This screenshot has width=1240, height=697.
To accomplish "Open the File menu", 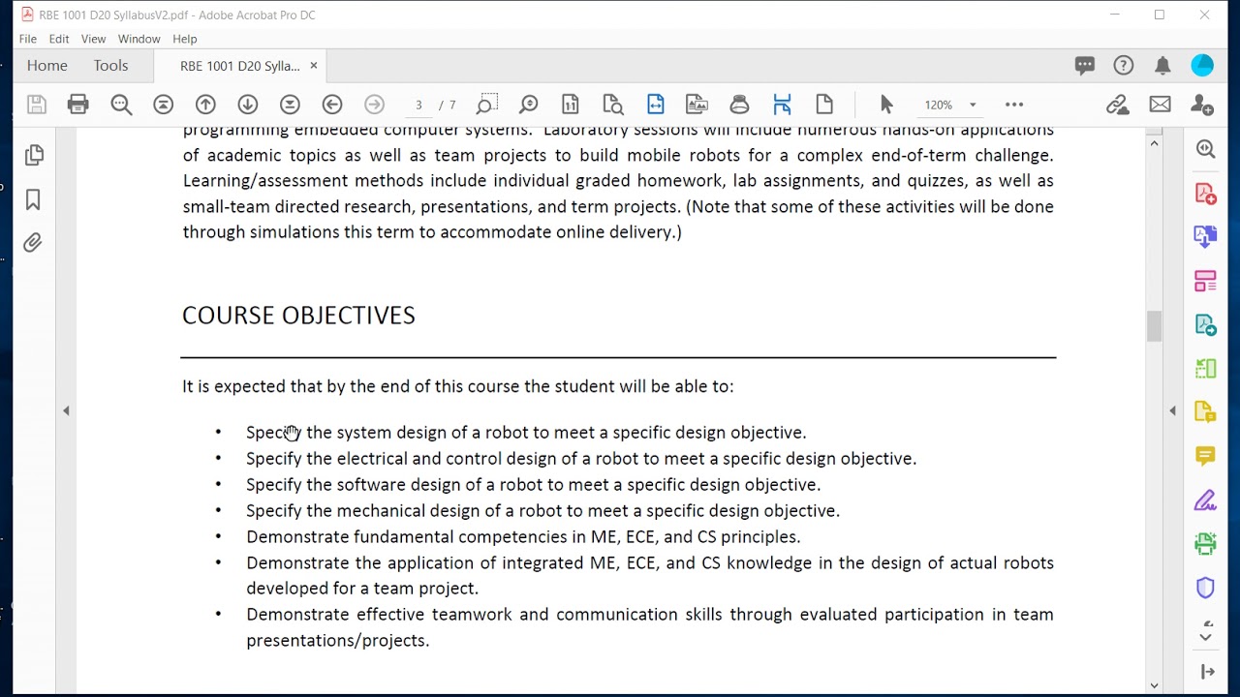I will (x=28, y=39).
